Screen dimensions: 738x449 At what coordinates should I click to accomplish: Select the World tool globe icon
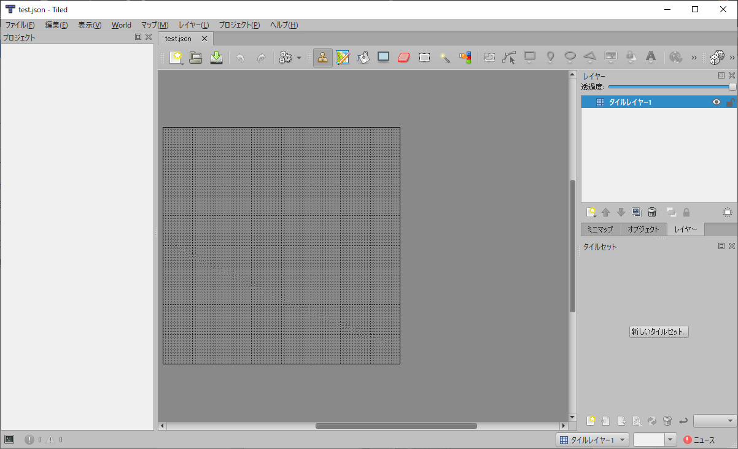click(676, 58)
